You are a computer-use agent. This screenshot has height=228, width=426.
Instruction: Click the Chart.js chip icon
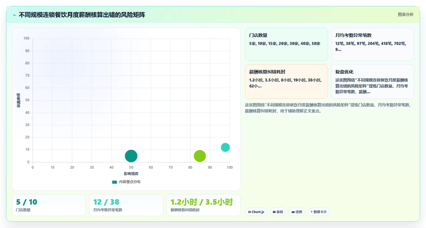tap(250, 212)
